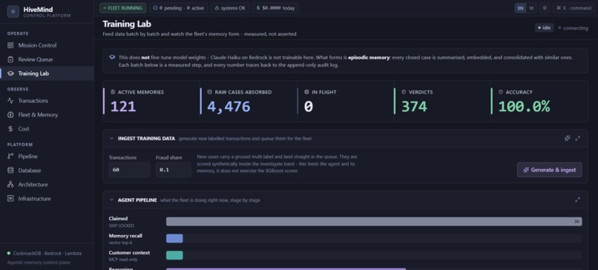Collapse the Ingest Training Data section

tap(112, 139)
